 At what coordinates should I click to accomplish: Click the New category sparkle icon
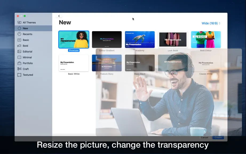pyautogui.click(x=19, y=28)
